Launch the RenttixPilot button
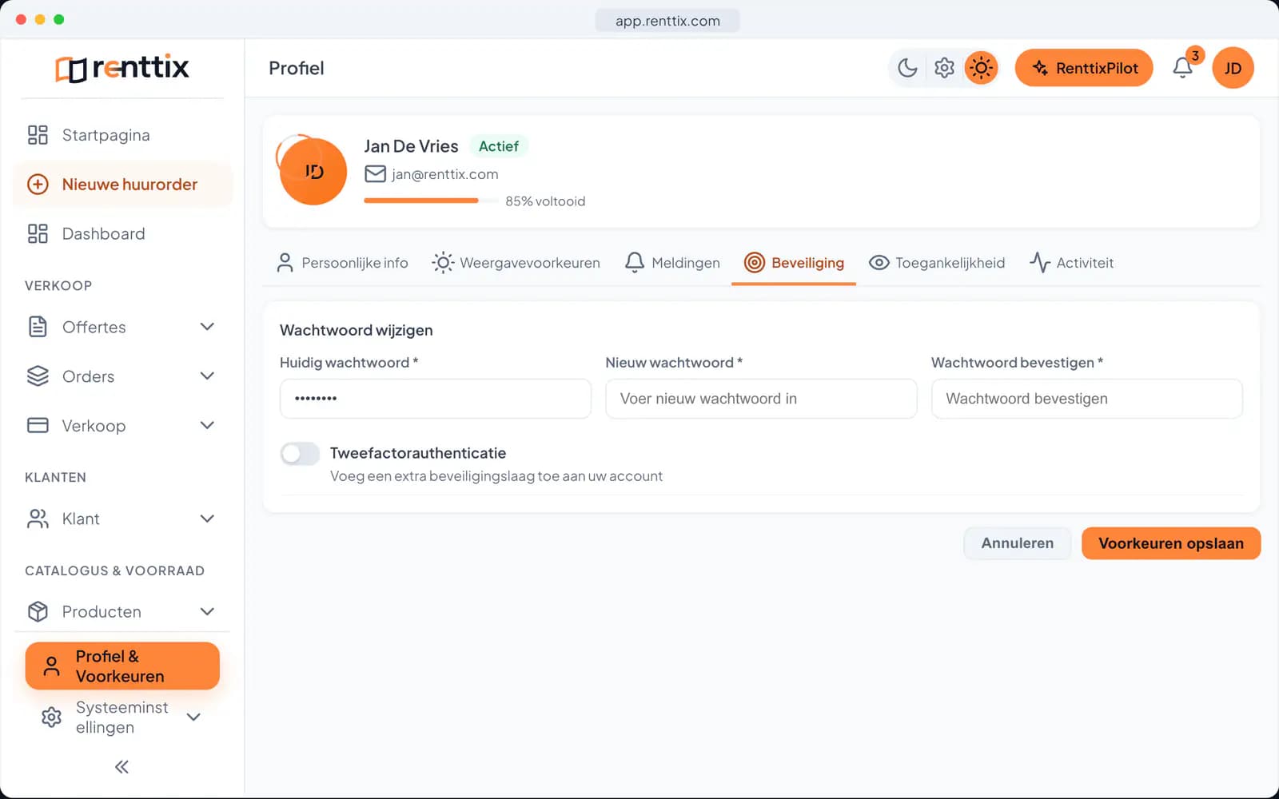Screen dimensions: 1279x799 [x=1084, y=68]
